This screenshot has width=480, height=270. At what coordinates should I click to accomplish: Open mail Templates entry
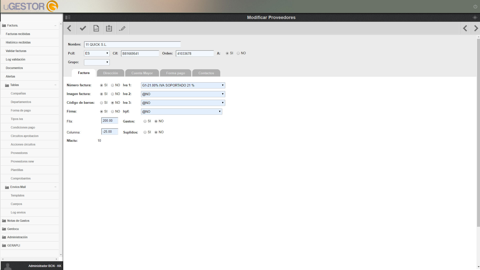(30, 195)
